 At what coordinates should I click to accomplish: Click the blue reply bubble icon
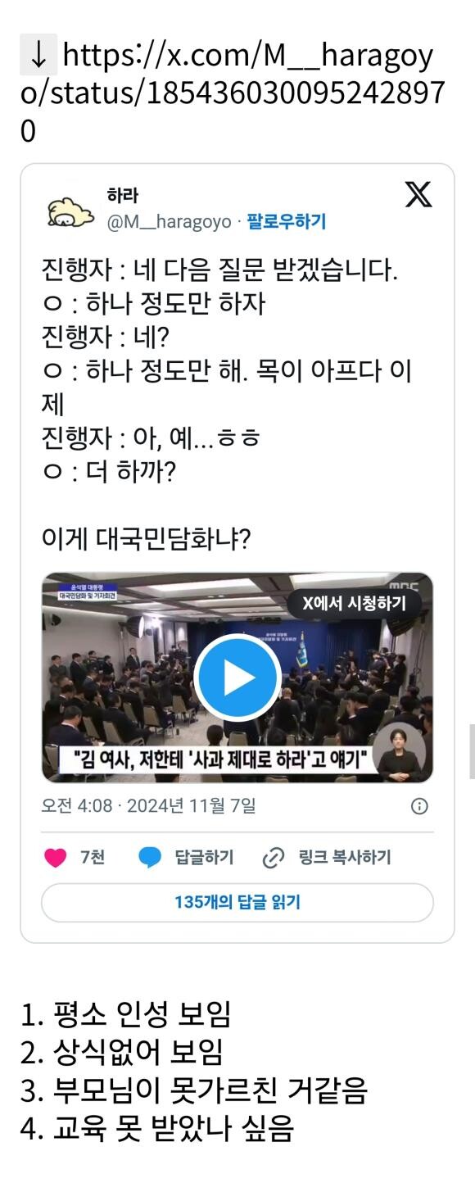click(x=150, y=858)
